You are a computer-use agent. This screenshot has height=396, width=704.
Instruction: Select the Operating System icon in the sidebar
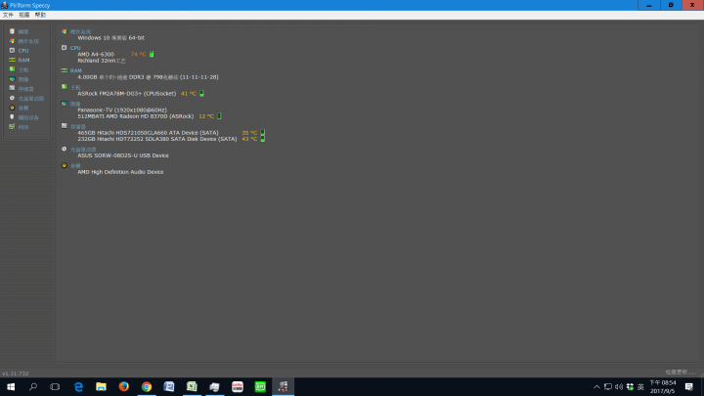[x=12, y=41]
